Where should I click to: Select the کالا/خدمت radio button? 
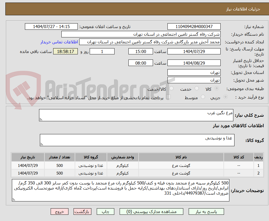(x=171, y=89)
